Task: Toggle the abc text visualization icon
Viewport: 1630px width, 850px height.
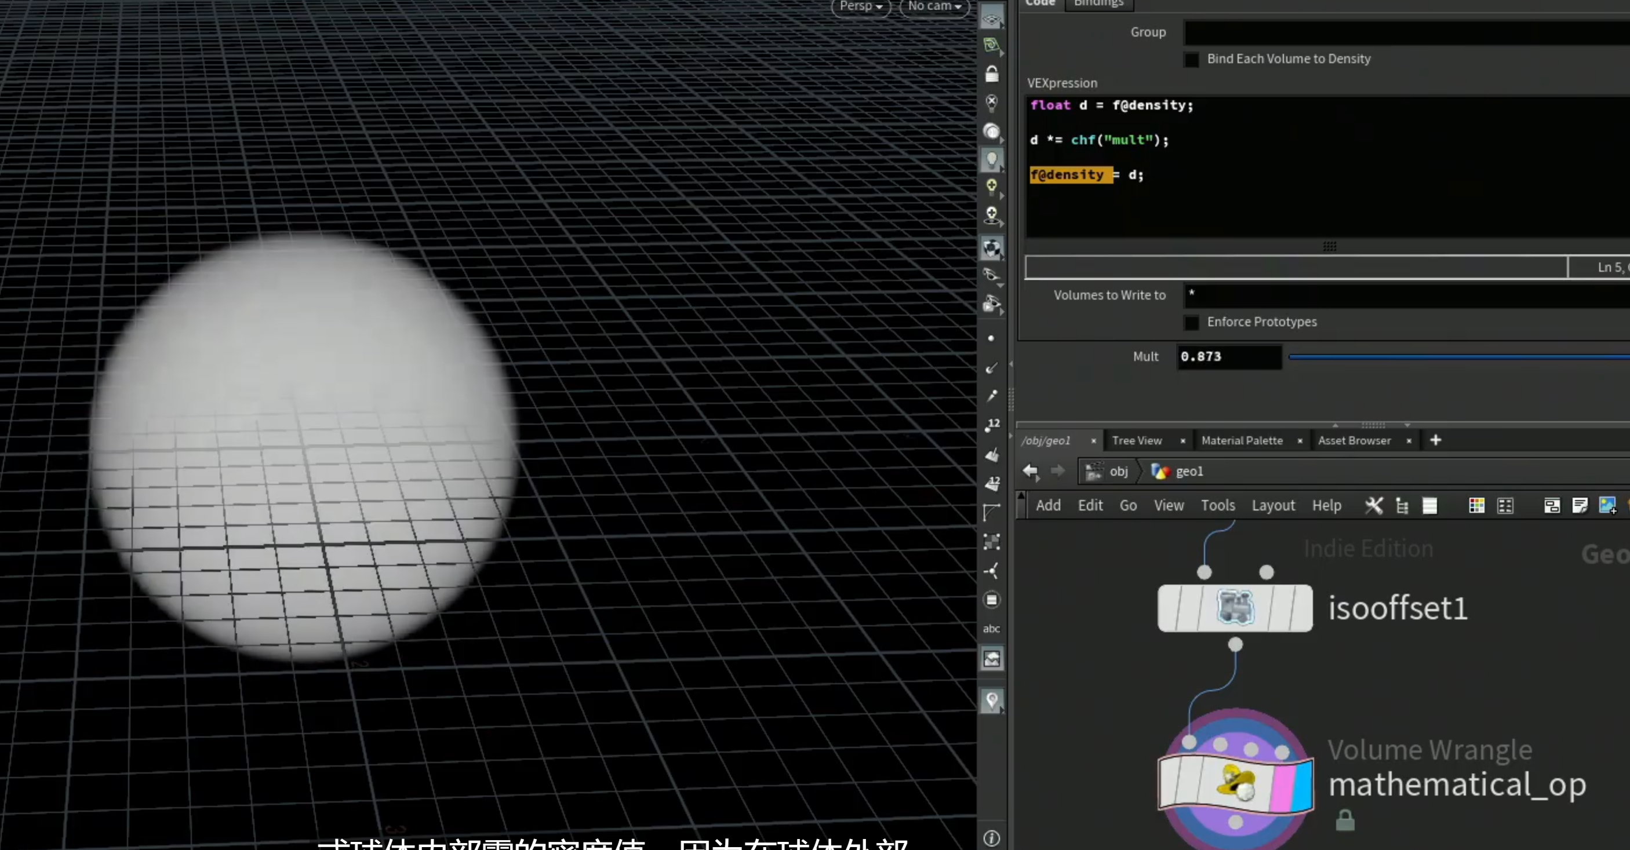Action: tap(992, 629)
